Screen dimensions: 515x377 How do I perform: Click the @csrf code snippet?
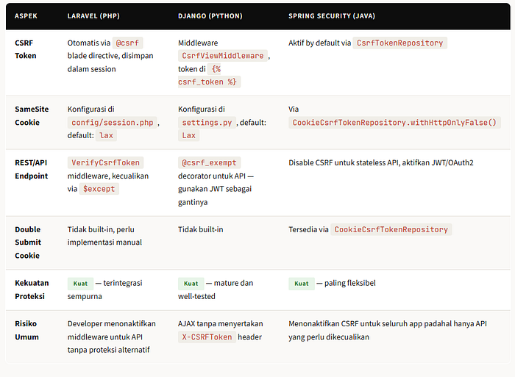point(127,43)
